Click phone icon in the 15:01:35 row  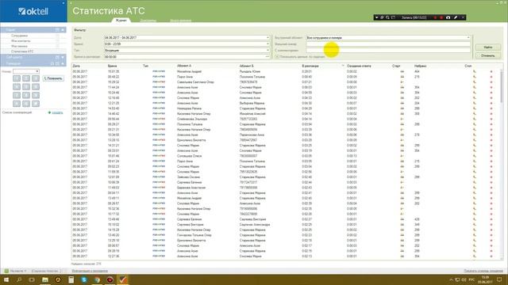coord(475,72)
